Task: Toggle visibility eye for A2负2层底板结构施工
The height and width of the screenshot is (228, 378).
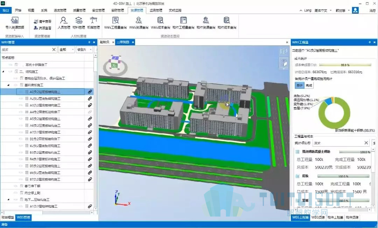Action: [21, 99]
